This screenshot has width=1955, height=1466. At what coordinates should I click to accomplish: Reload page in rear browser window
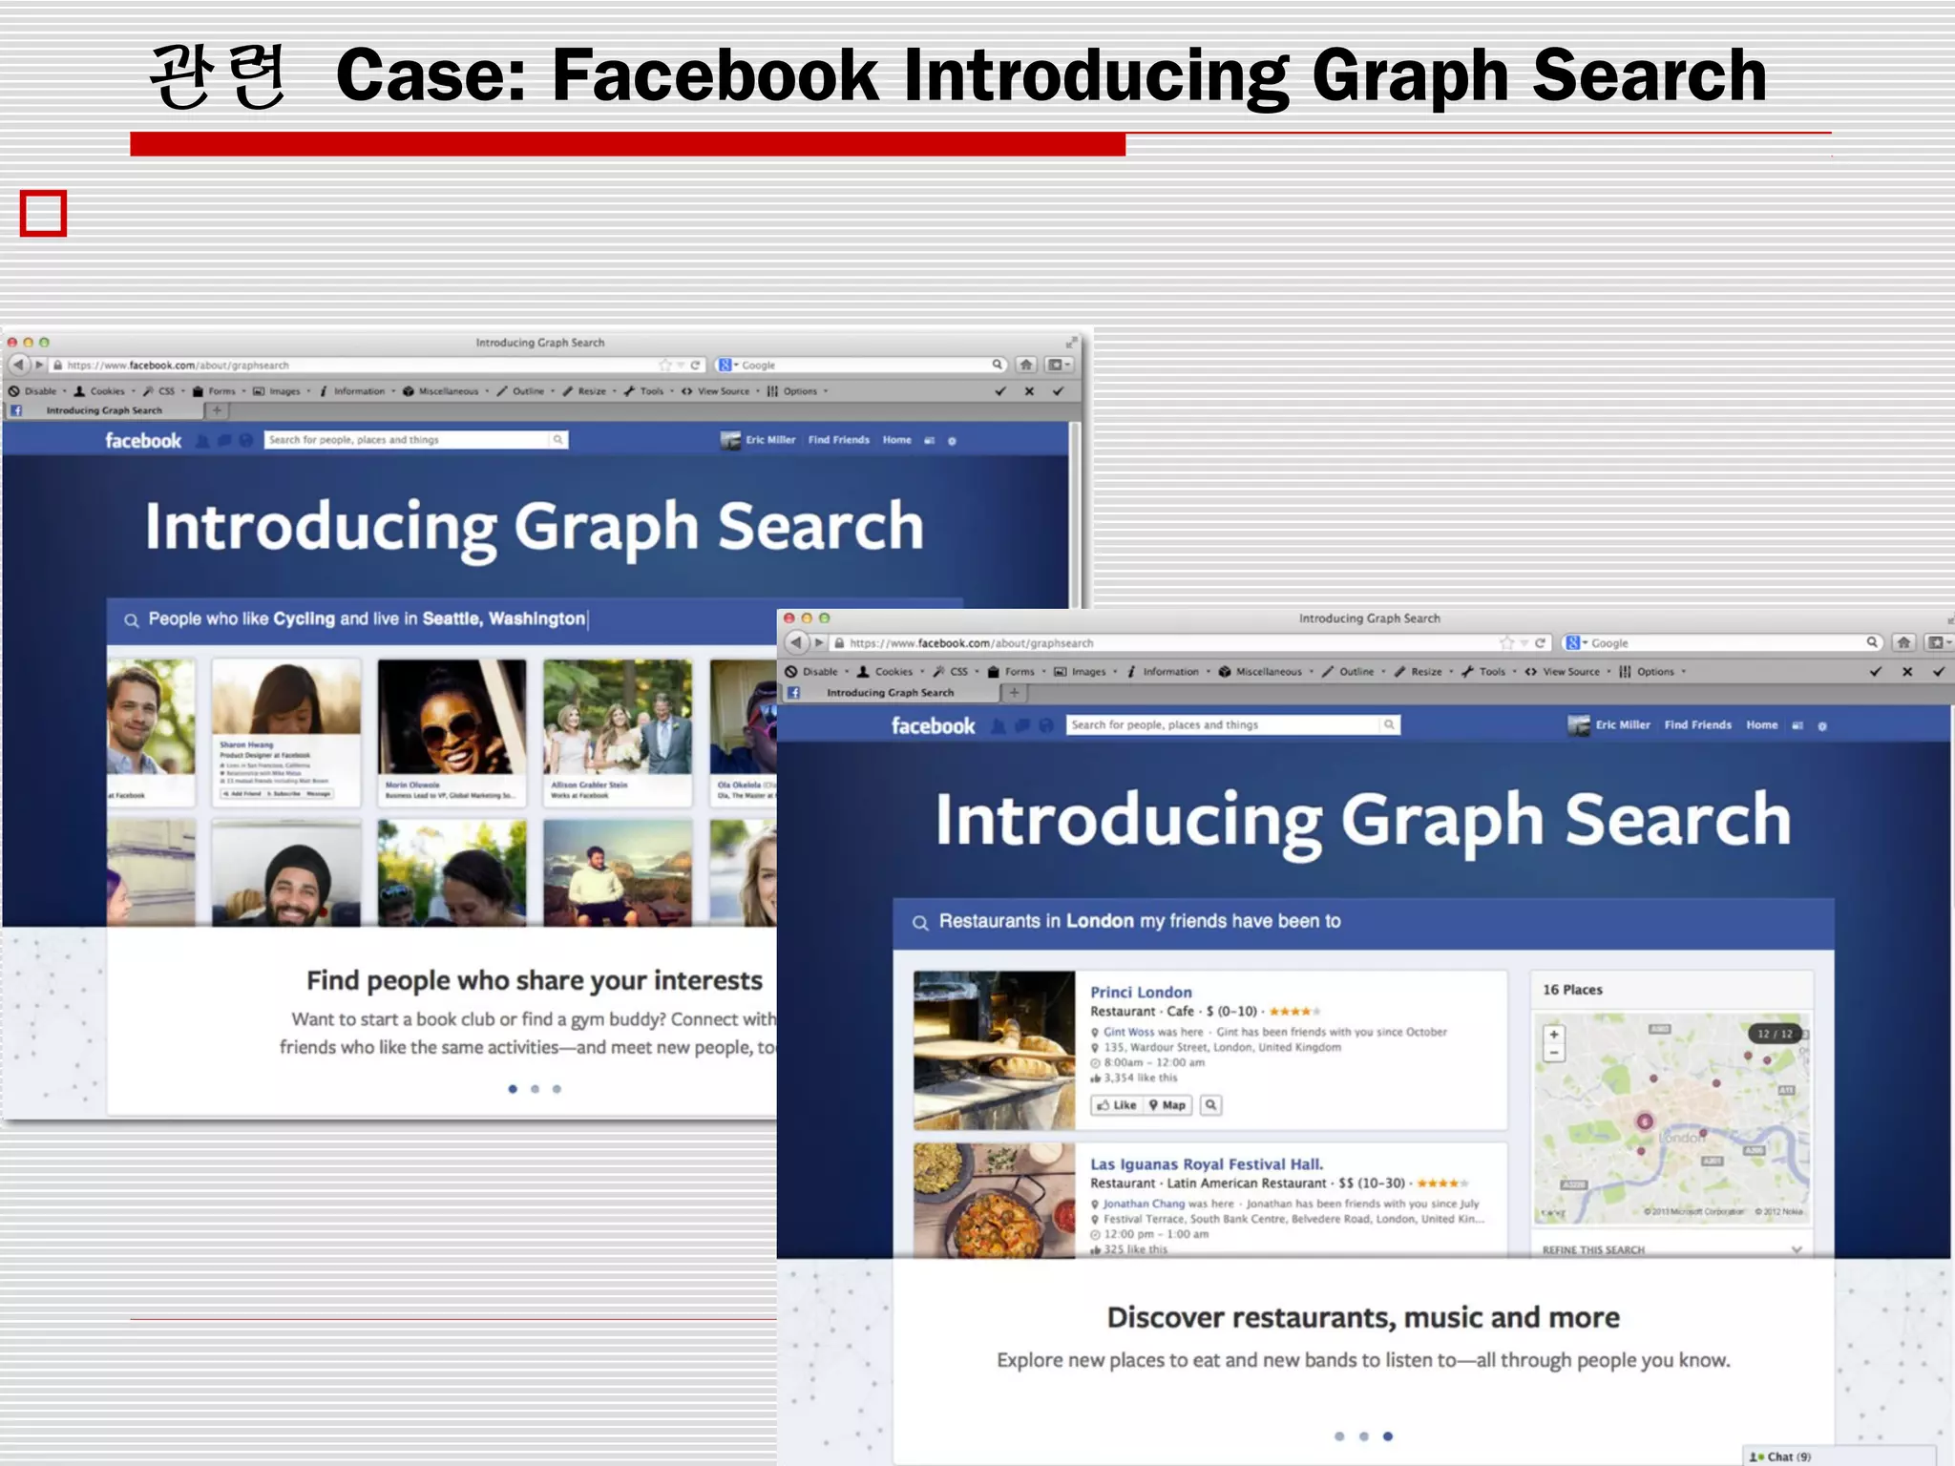(x=696, y=365)
